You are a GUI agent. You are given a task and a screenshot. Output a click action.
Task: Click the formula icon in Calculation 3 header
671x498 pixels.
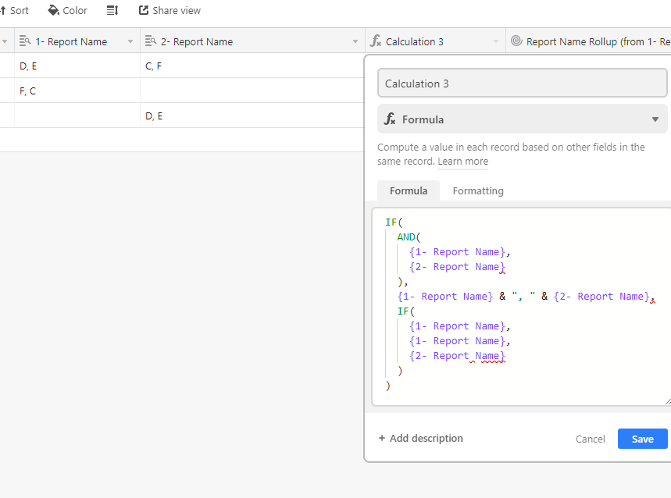[x=376, y=41]
